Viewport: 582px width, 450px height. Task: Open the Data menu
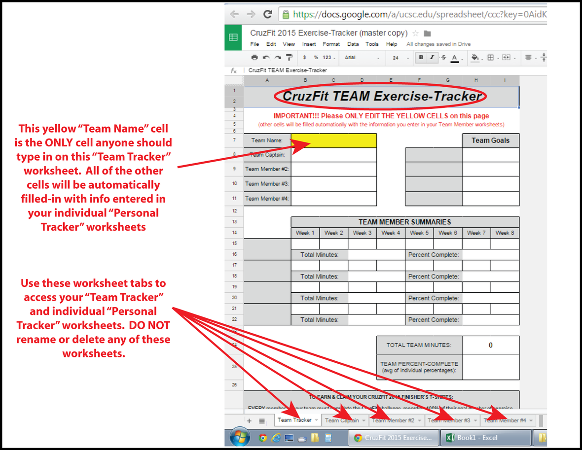pyautogui.click(x=353, y=44)
